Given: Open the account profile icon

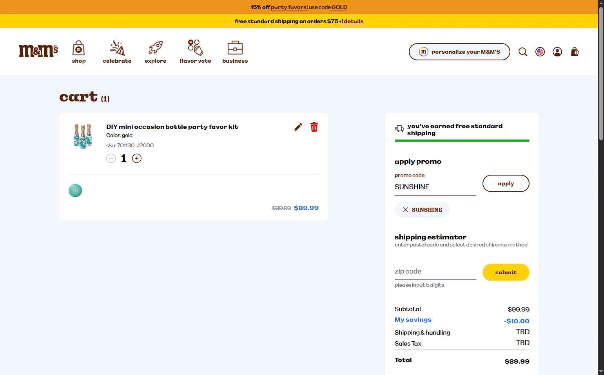Looking at the screenshot, I should [557, 52].
